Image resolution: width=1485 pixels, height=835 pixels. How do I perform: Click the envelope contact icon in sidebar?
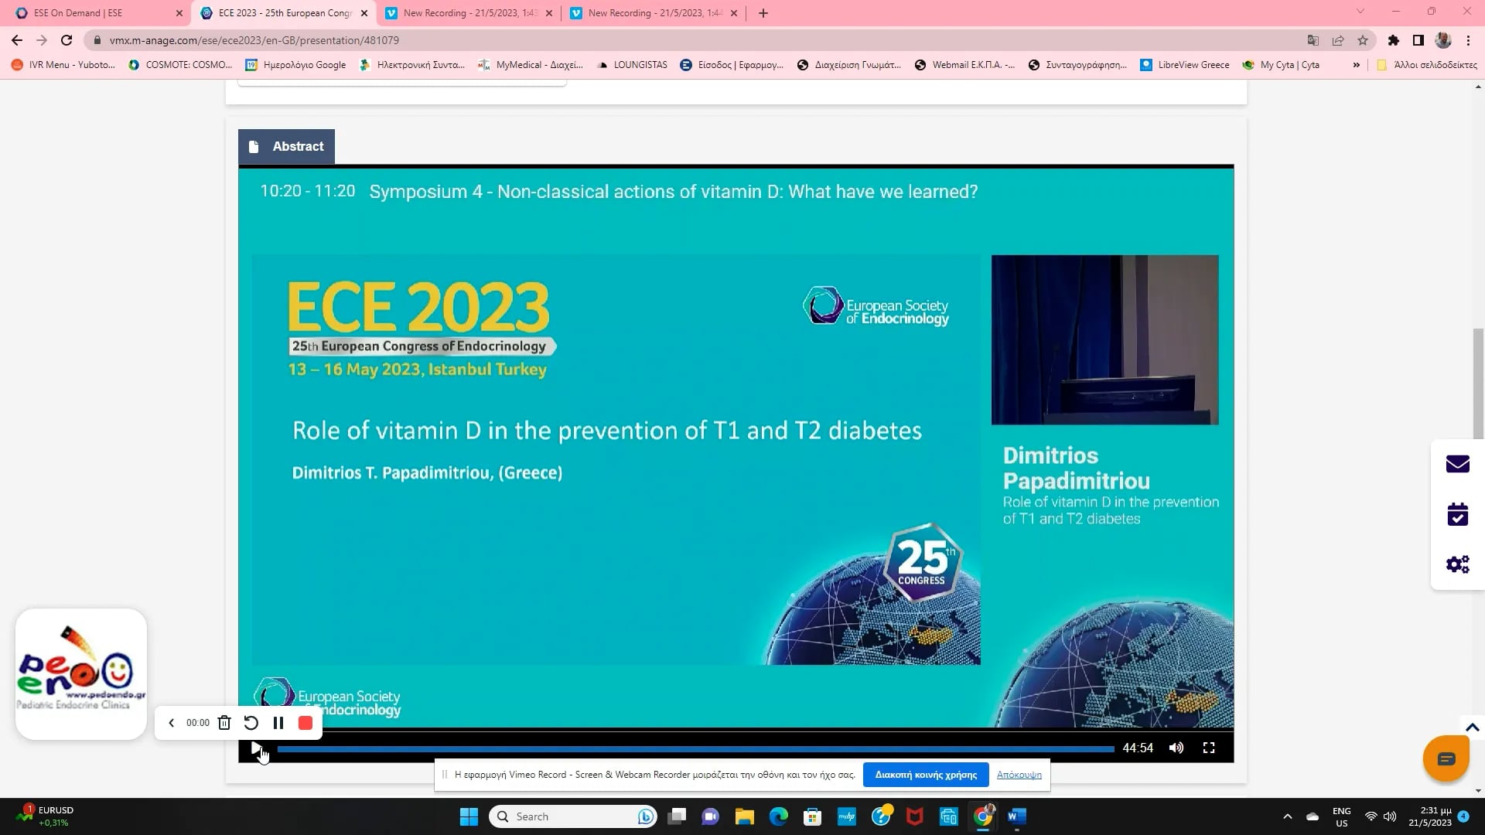coord(1457,464)
